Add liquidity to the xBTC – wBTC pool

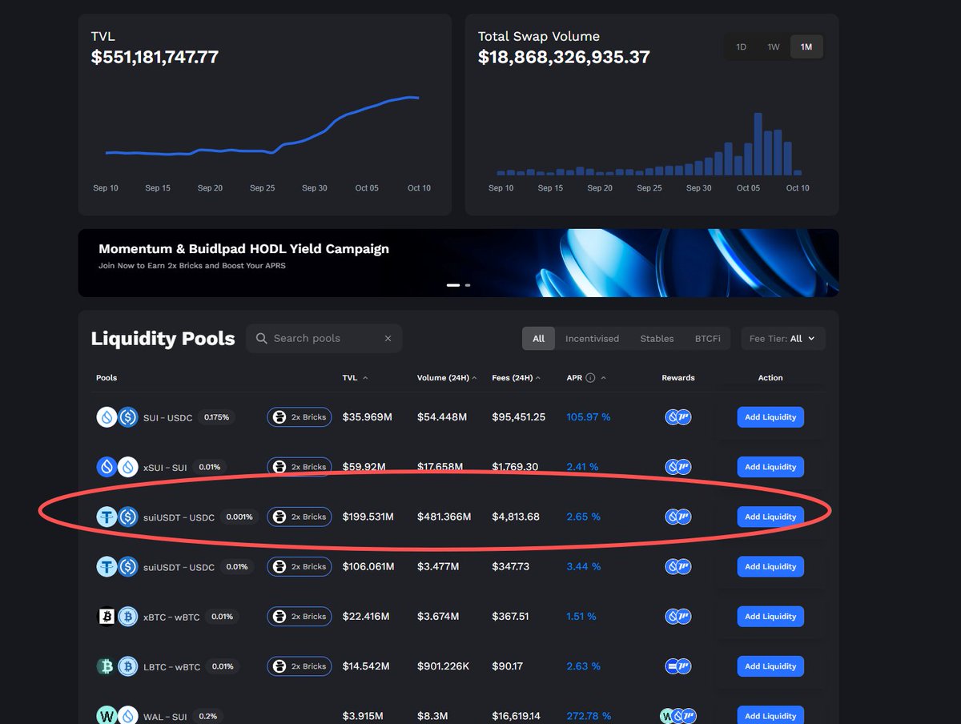[770, 617]
